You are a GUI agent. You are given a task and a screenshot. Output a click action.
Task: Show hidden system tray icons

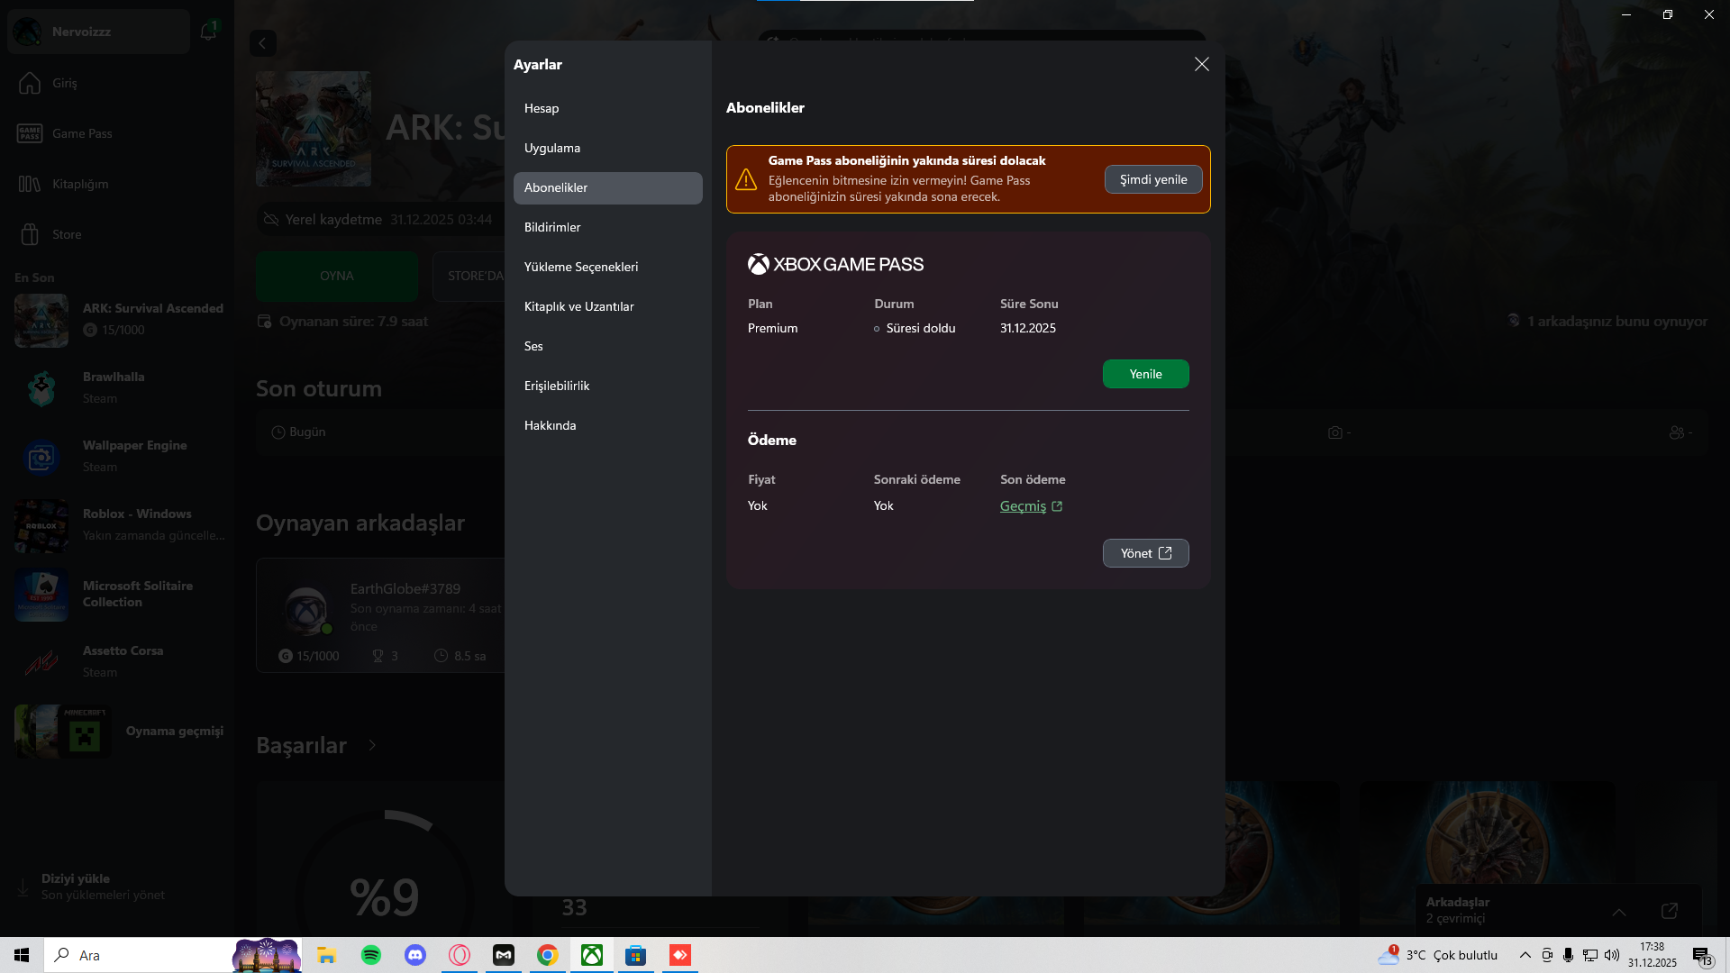[x=1525, y=955]
